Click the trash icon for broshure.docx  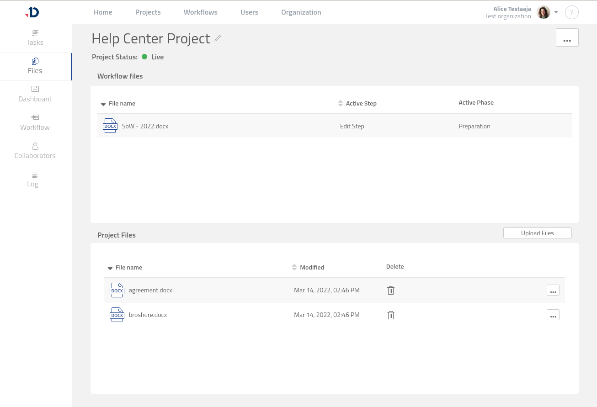tap(391, 315)
